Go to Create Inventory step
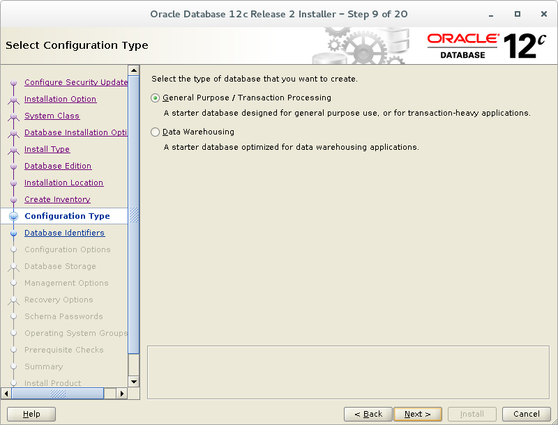Image resolution: width=558 pixels, height=425 pixels. pos(57,199)
